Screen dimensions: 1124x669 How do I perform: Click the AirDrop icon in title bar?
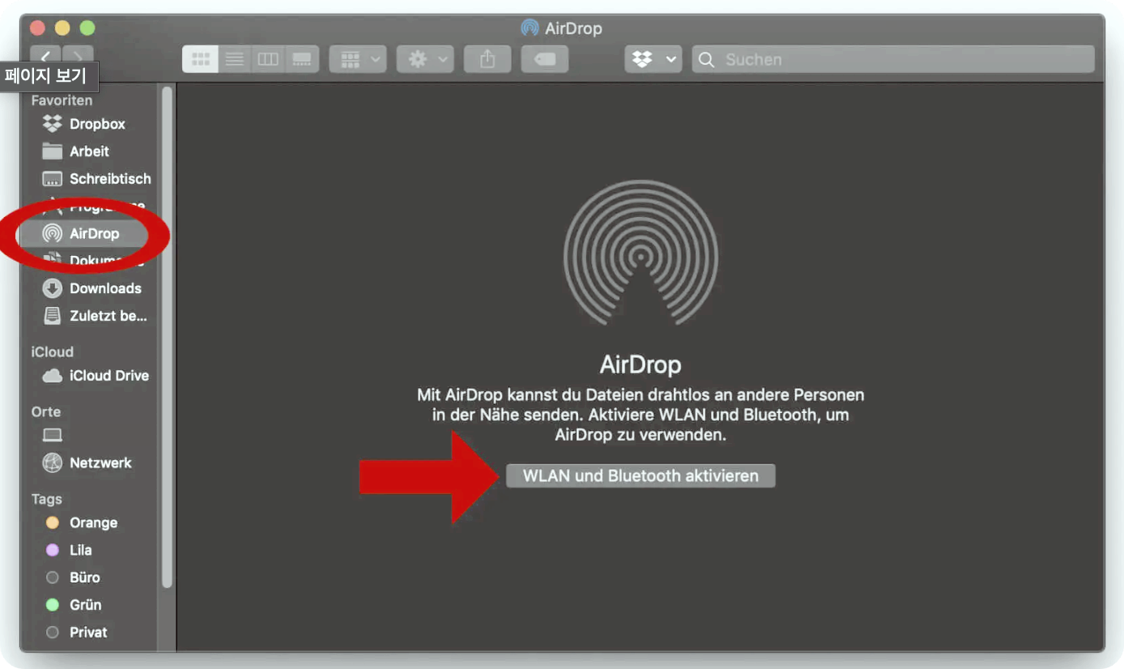(x=530, y=28)
